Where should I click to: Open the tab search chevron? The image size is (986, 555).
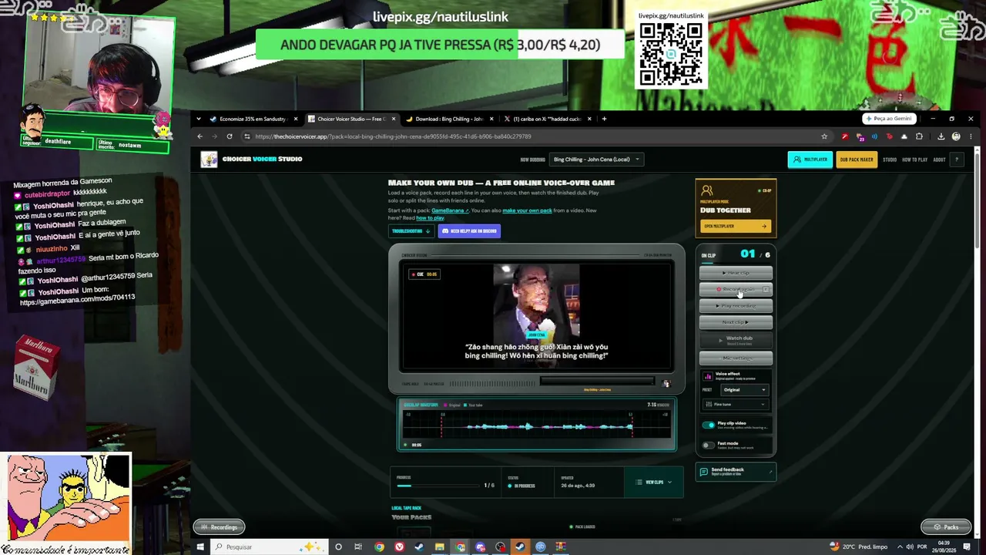click(x=199, y=119)
